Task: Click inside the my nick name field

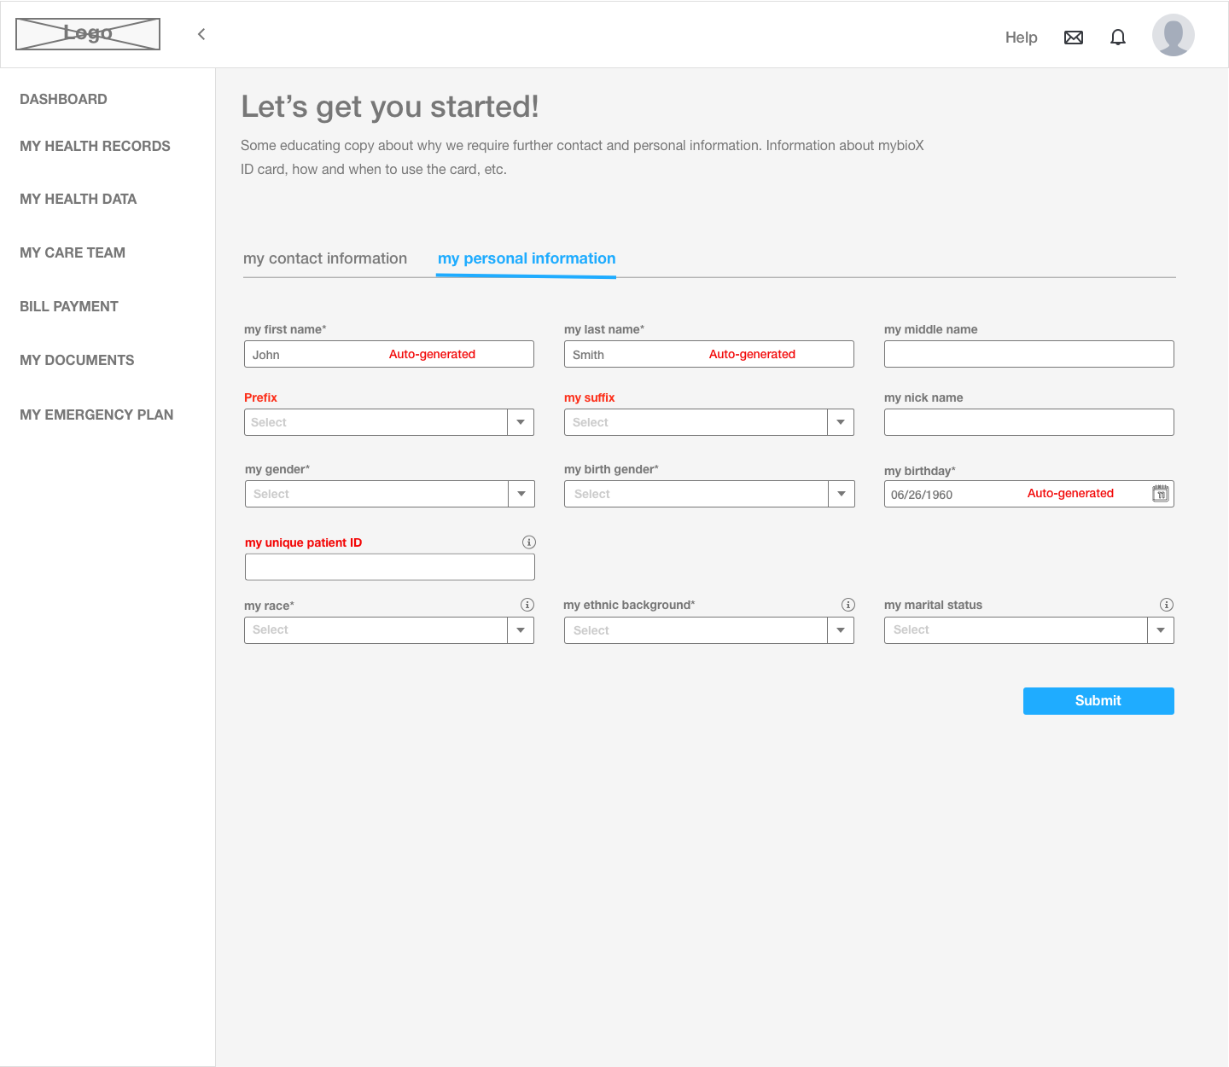Action: click(1028, 421)
